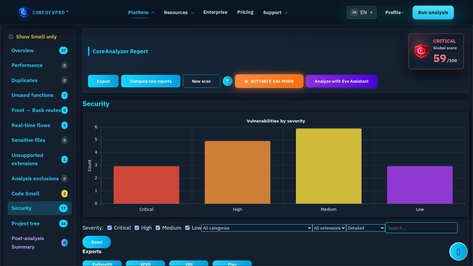Click Activate SAI Mode button
This screenshot has width=473, height=266.
pos(269,81)
